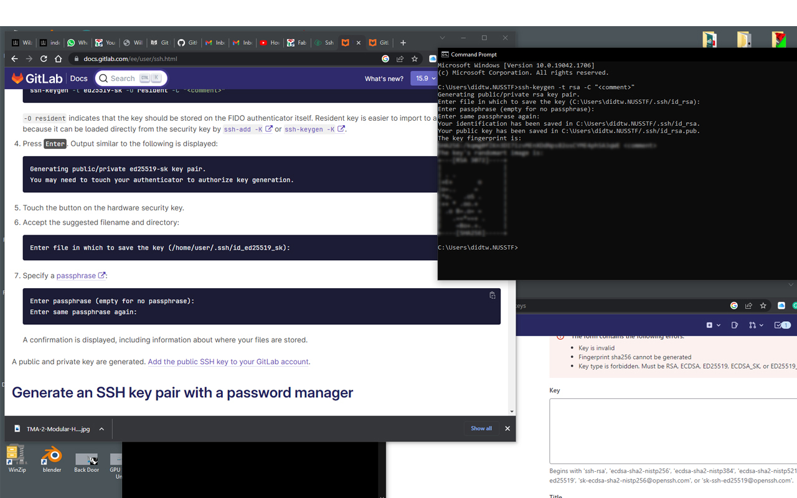This screenshot has height=498, width=797.
Task: Open 'What's new?' in Docs header
Action: [384, 78]
